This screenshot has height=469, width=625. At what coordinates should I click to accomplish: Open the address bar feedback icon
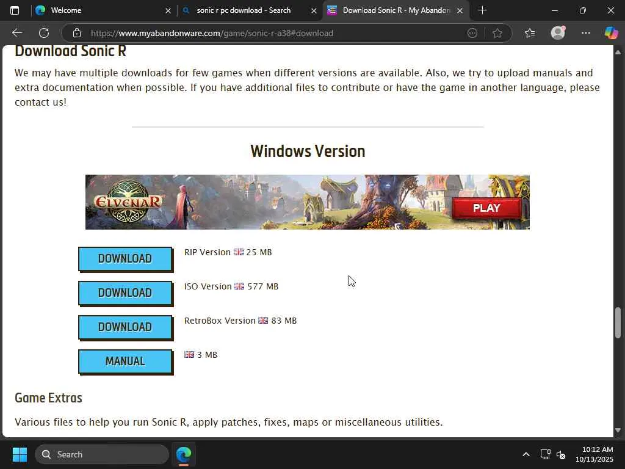[x=472, y=33]
